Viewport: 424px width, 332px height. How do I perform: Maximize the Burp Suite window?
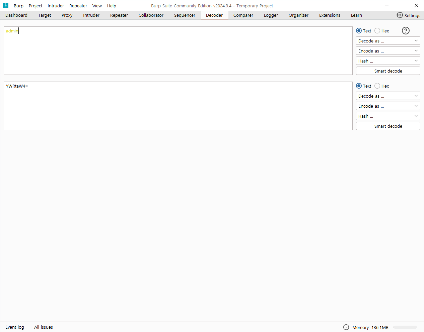pyautogui.click(x=402, y=5)
